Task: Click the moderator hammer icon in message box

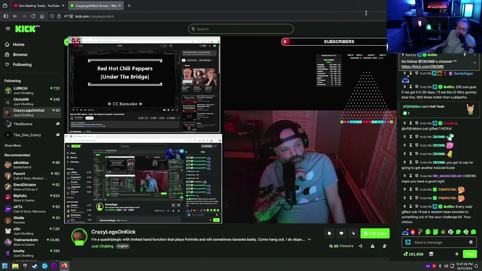Action: coord(408,242)
